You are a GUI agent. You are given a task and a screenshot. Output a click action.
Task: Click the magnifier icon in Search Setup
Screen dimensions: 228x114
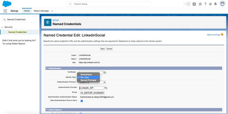tap(71, 4)
